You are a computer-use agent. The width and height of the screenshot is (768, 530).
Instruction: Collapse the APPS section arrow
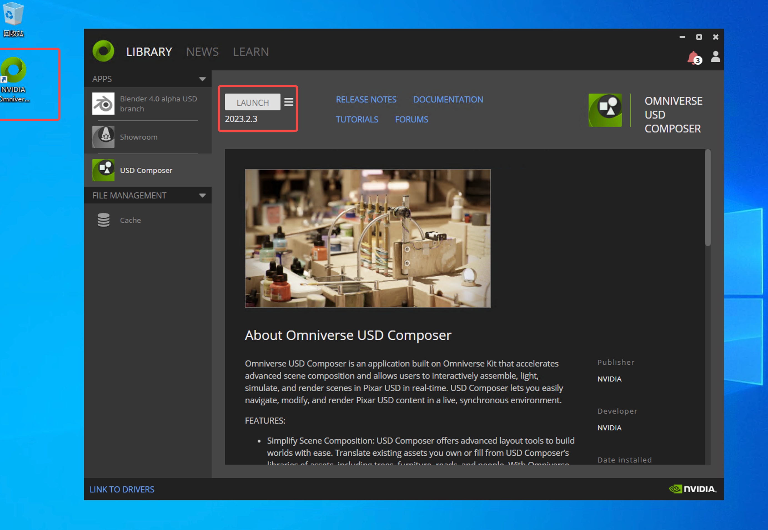202,79
